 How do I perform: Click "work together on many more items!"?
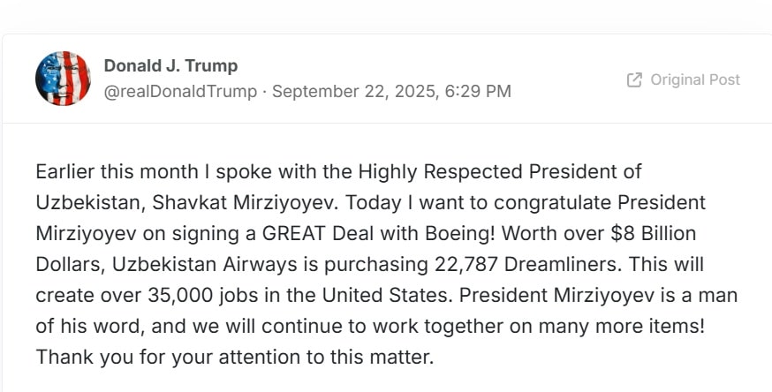click(x=540, y=327)
